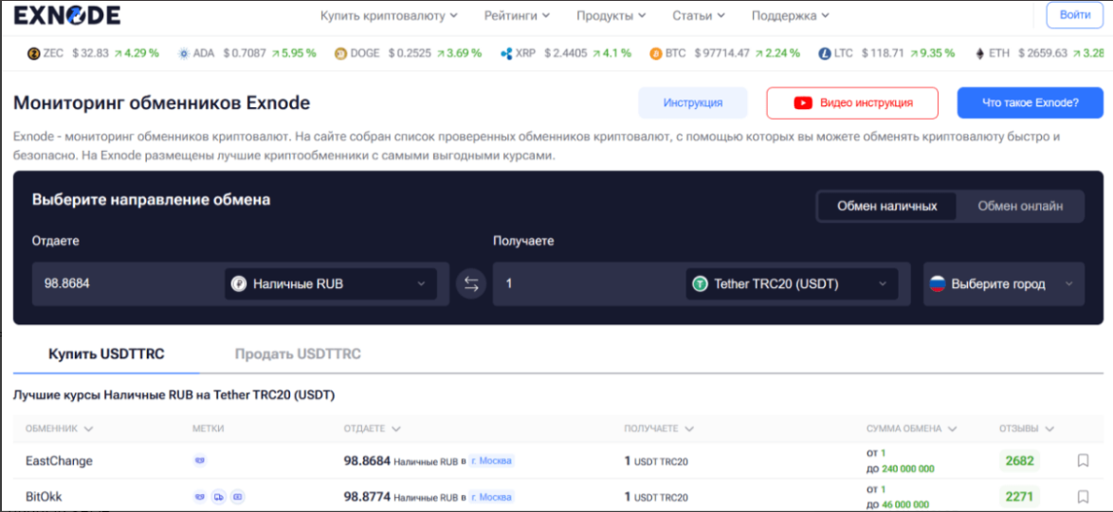Select Обмен наличных mode

click(887, 207)
